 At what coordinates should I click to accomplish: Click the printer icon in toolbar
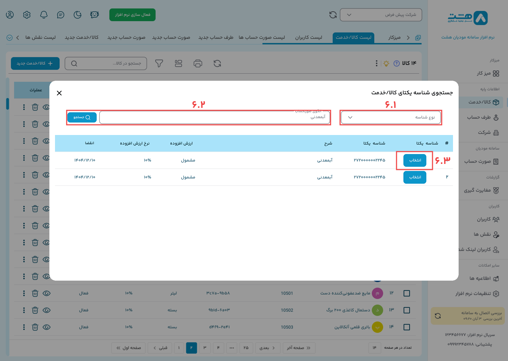(x=198, y=63)
